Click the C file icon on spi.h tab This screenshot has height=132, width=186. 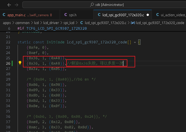pos(66,15)
